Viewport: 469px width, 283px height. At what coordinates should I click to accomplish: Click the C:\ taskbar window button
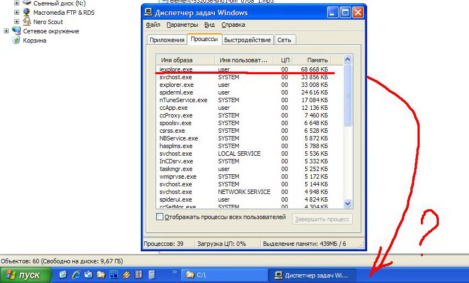[225, 275]
